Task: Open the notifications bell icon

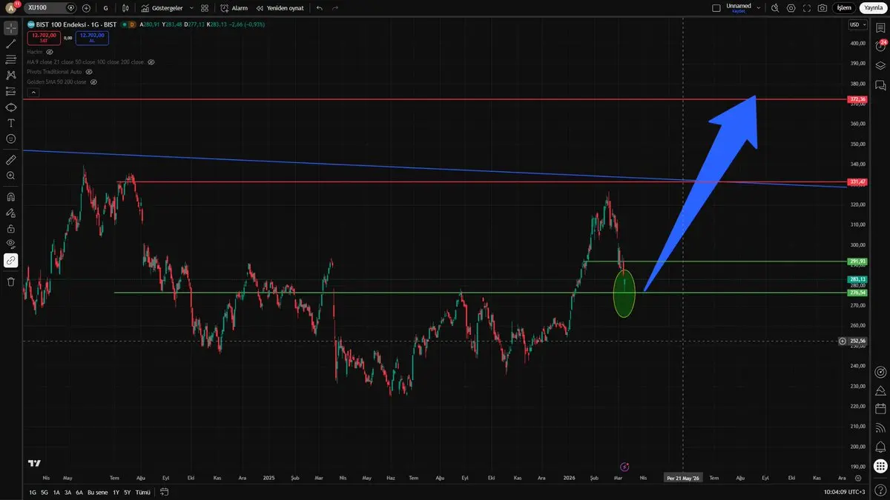Action: click(x=880, y=447)
